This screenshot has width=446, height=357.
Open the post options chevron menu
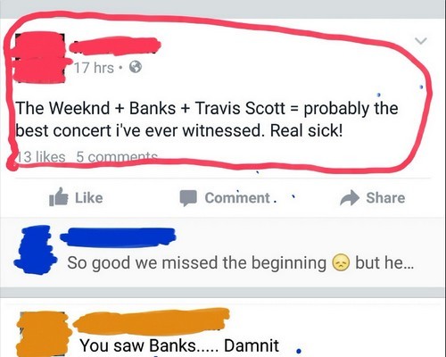click(421, 41)
